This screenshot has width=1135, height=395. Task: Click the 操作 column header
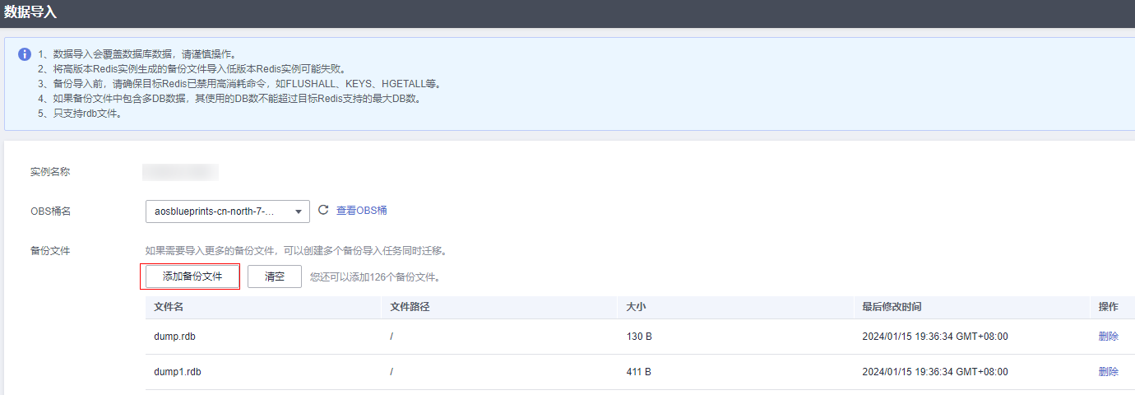coord(1108,307)
